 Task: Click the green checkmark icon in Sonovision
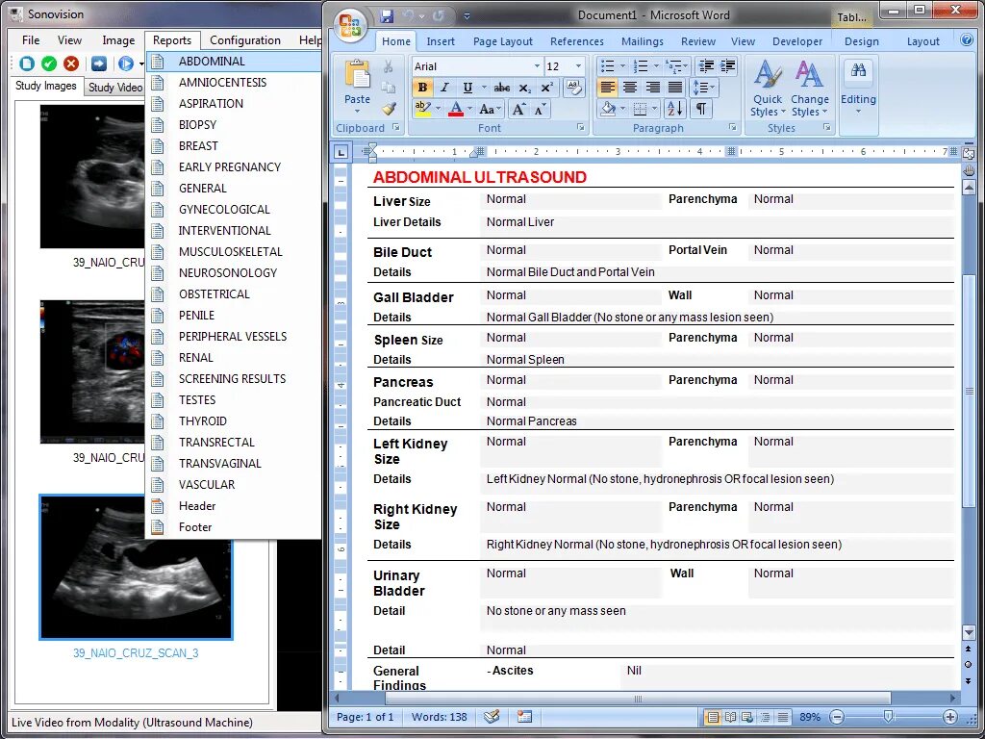(x=49, y=64)
